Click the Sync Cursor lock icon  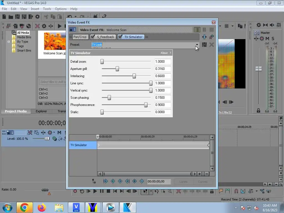[94, 181]
